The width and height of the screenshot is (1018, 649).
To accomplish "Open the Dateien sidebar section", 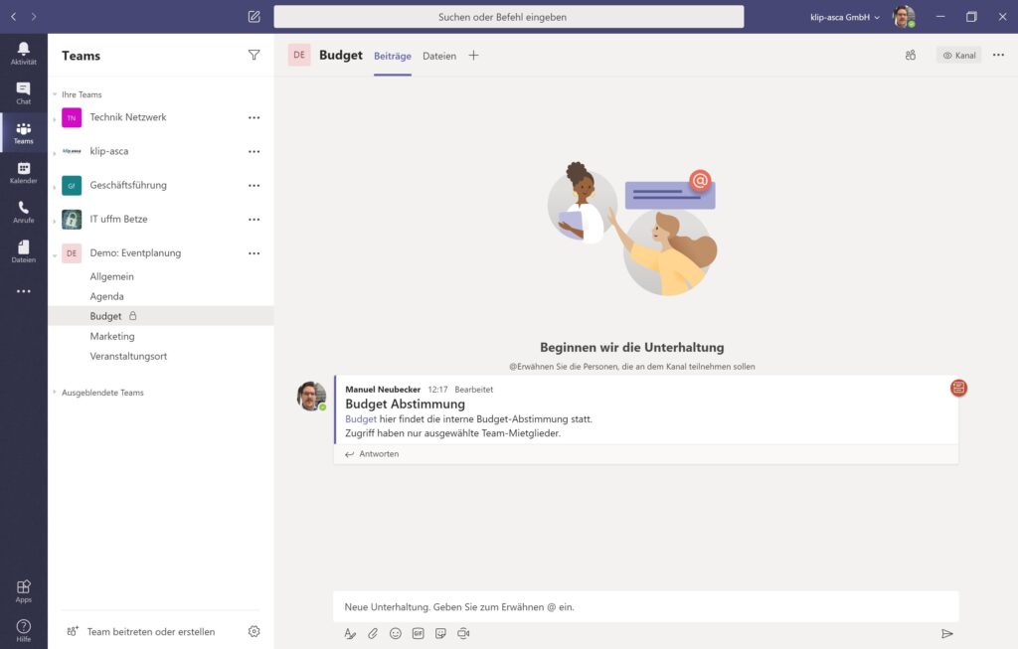I will 24,251.
